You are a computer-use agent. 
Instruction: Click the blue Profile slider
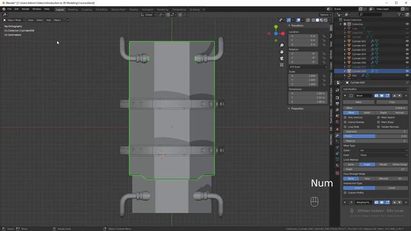375,136
